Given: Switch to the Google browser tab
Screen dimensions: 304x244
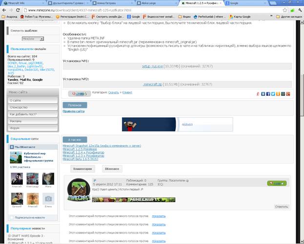Looking at the screenshot, I should [x=246, y=3].
